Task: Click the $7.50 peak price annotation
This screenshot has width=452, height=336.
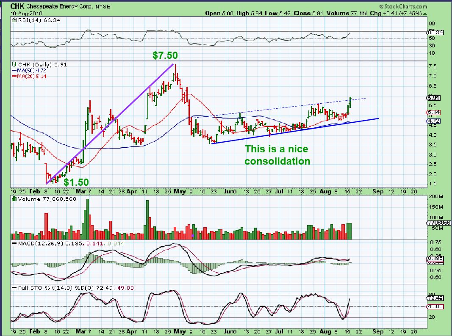Action: point(165,55)
